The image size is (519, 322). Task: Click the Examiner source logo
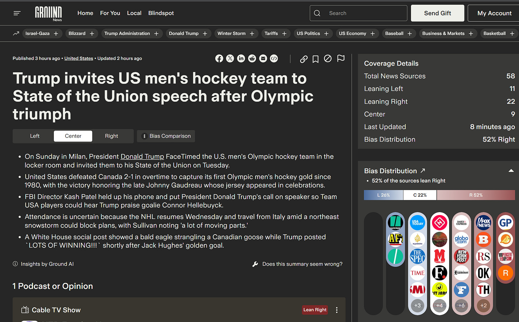(x=462, y=273)
